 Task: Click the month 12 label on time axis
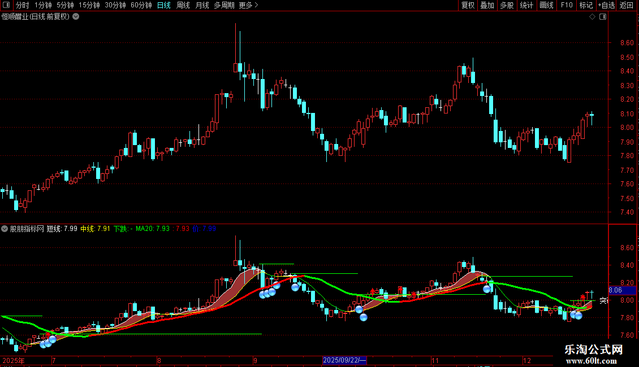(x=527, y=360)
